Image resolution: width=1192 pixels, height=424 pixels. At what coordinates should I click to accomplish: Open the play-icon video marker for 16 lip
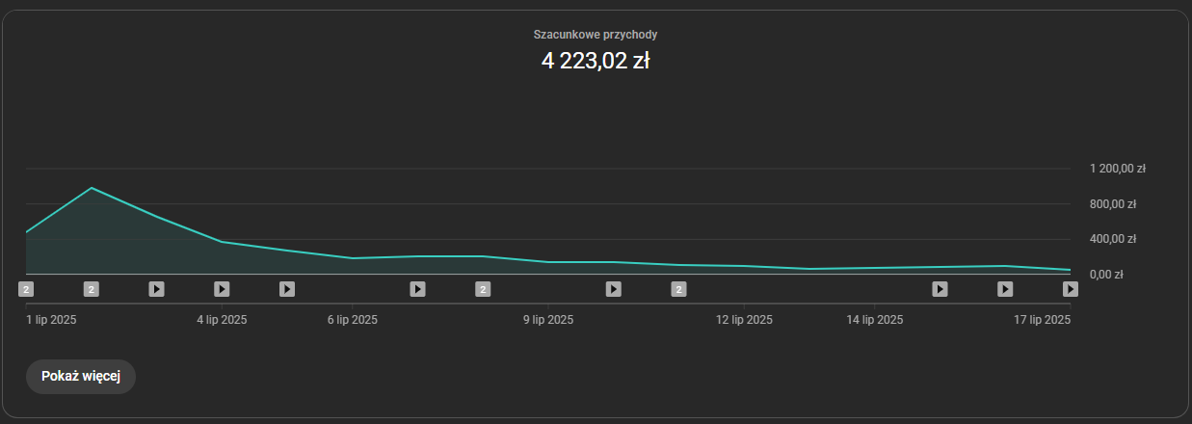pos(1005,288)
